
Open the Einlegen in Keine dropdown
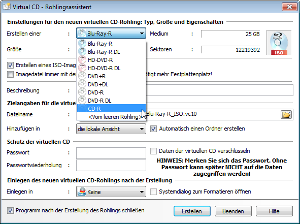point(111,191)
